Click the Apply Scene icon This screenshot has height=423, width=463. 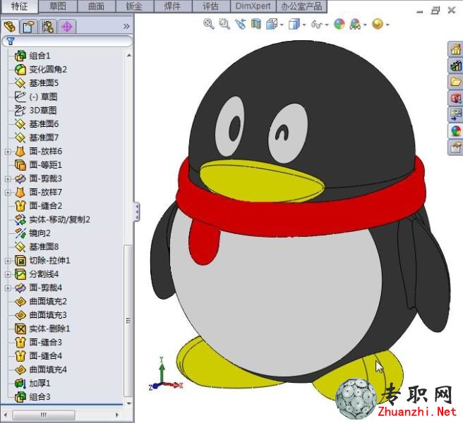point(355,24)
